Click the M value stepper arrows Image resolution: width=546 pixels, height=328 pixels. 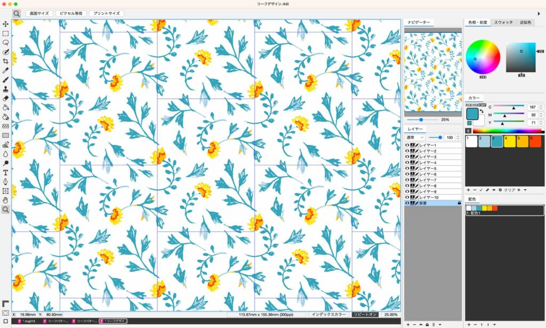[541, 115]
